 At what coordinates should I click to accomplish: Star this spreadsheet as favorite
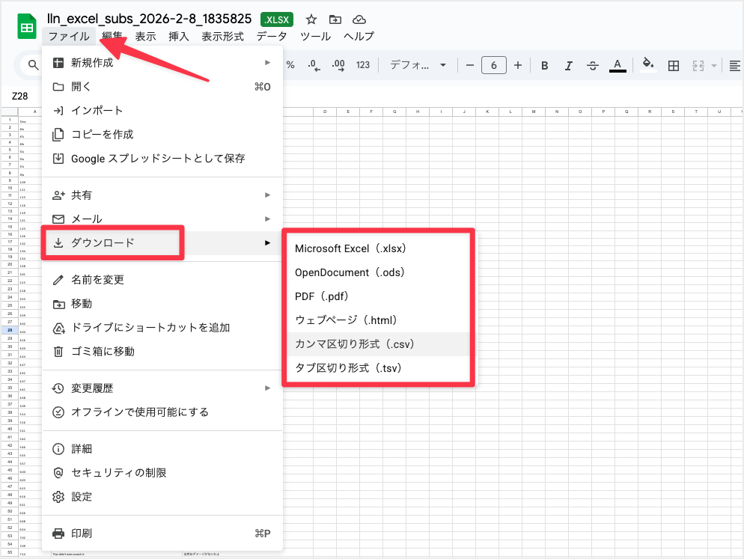[x=311, y=19]
